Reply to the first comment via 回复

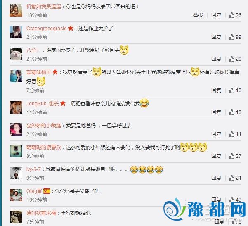coord(216,15)
